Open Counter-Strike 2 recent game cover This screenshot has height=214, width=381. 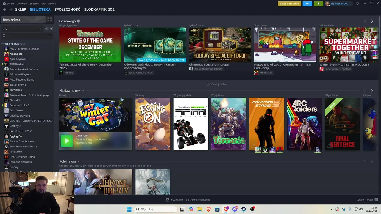click(x=266, y=124)
